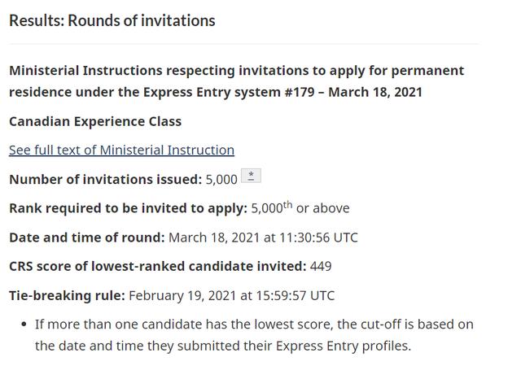Click the "Results: Rounds of invitations" heading
The image size is (521, 366).
click(112, 20)
